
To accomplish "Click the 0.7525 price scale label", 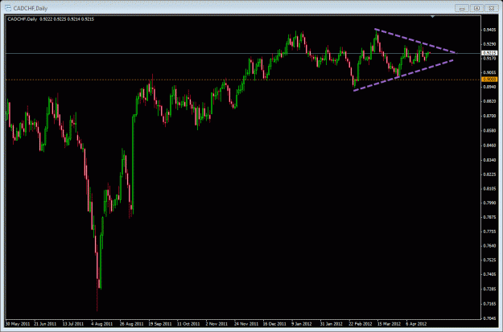I will [x=489, y=260].
